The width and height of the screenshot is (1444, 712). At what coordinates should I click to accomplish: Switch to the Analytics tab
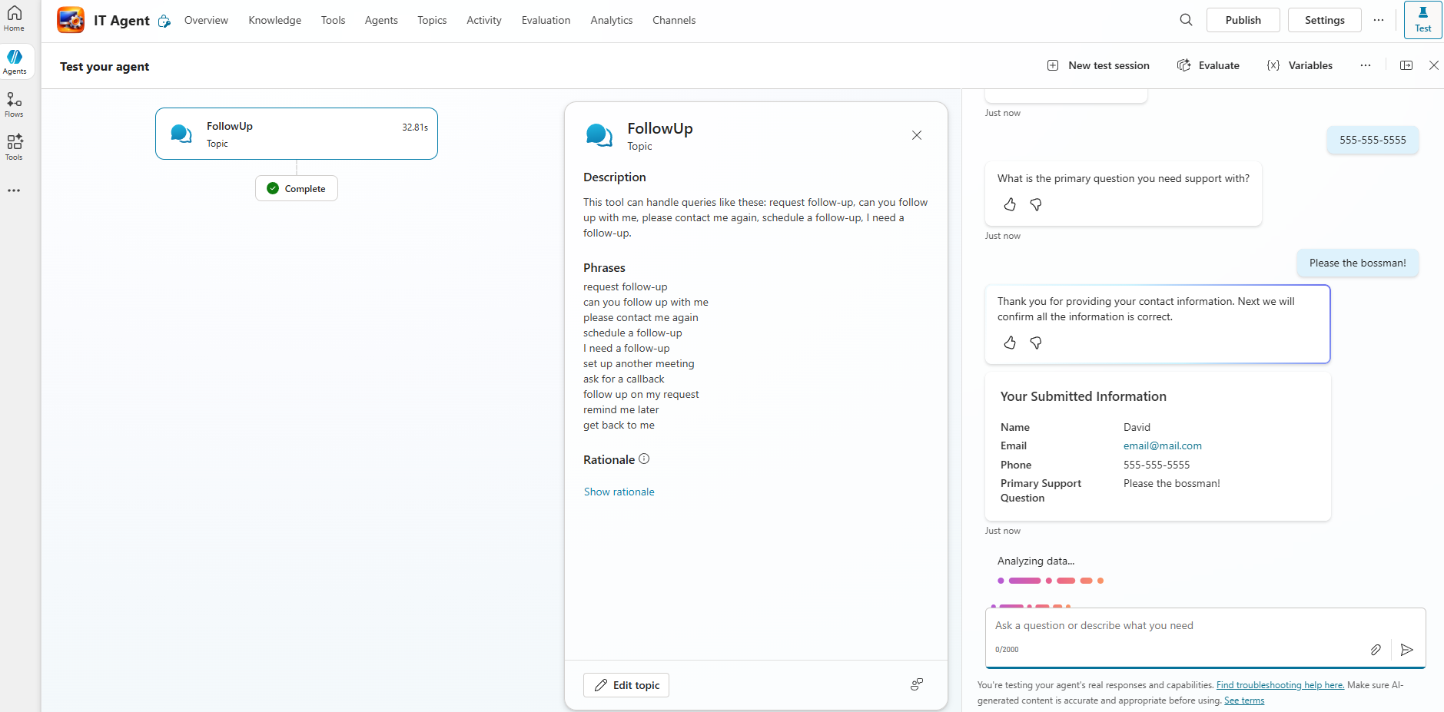[x=611, y=20]
